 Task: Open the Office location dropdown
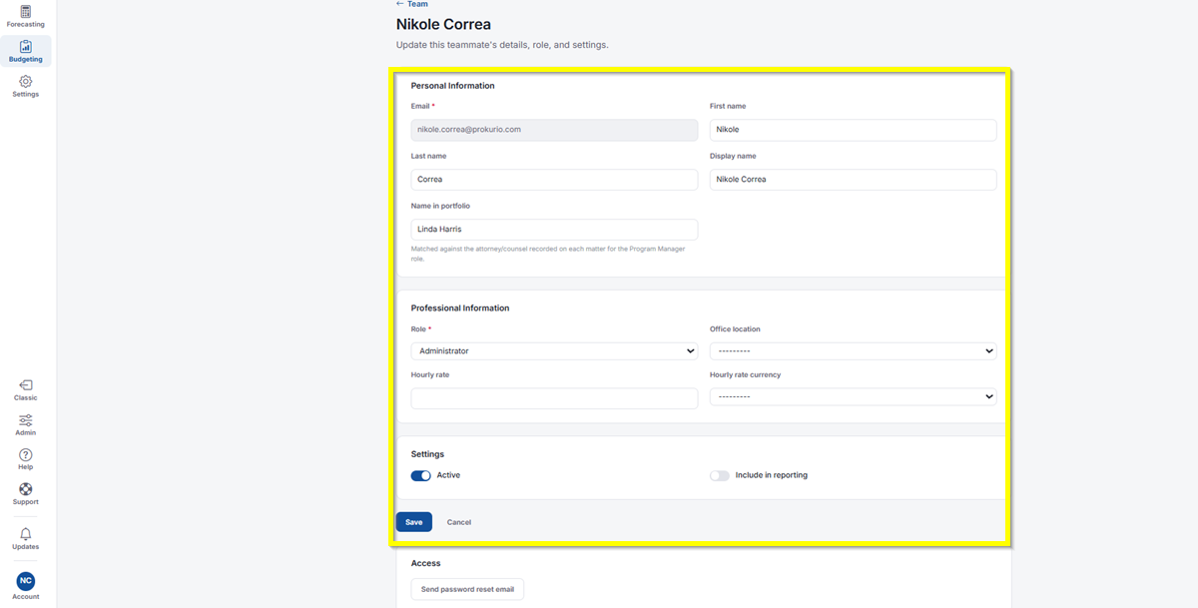[x=853, y=351]
